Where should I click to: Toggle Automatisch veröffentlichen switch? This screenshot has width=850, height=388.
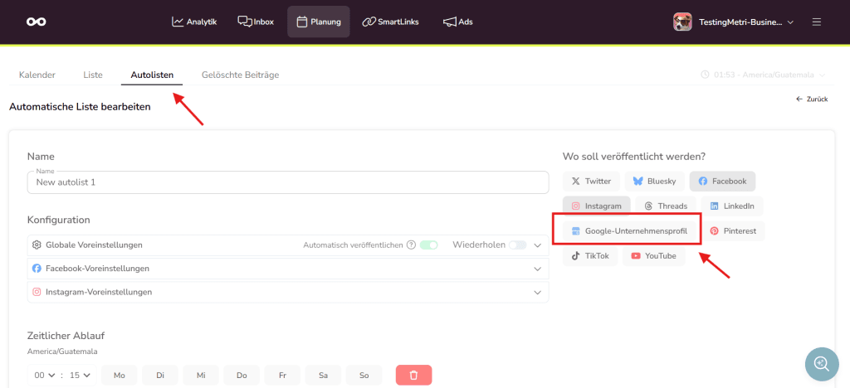(x=428, y=245)
